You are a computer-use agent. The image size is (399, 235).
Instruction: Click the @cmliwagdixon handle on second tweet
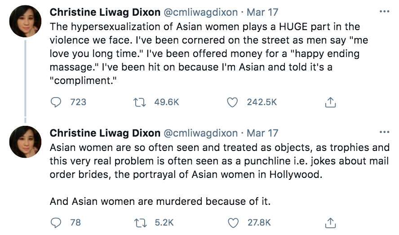(200, 133)
